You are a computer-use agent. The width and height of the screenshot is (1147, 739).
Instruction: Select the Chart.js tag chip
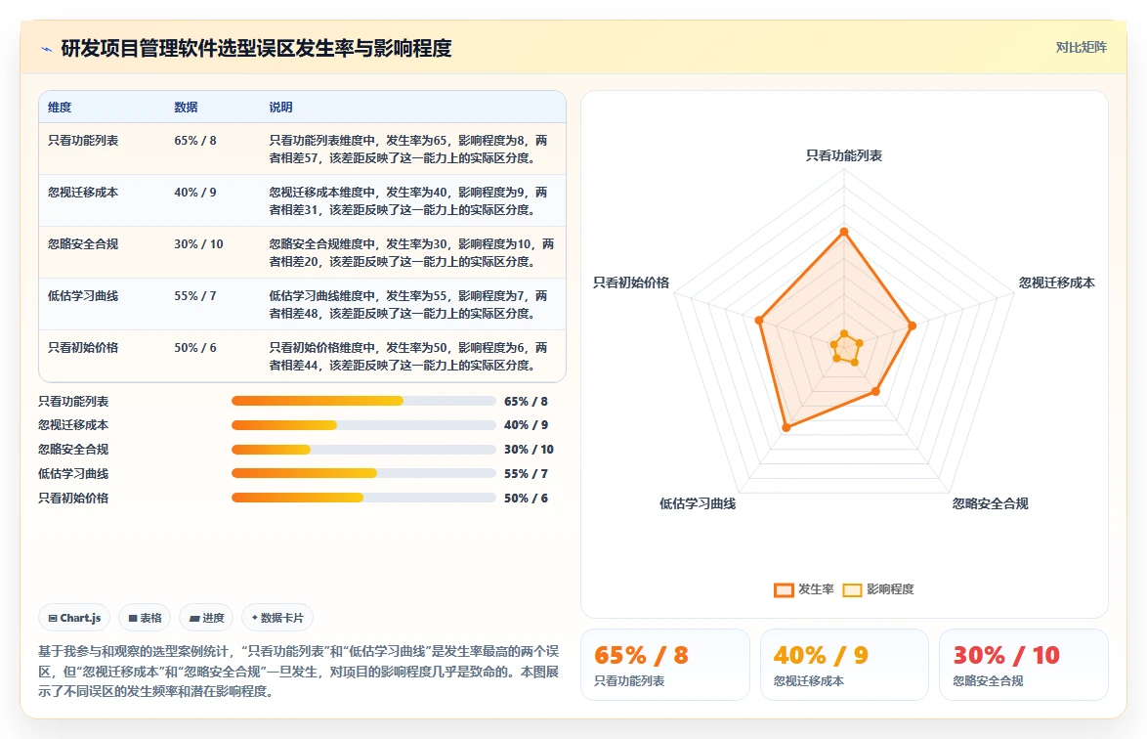click(x=74, y=618)
